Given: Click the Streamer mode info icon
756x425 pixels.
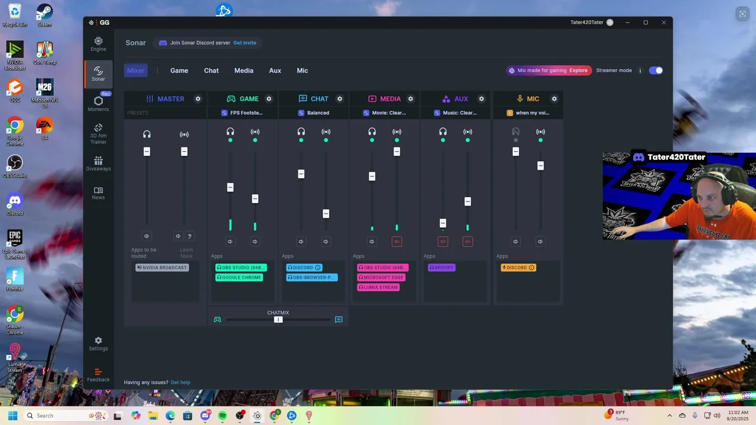Looking at the screenshot, I should click(x=640, y=70).
